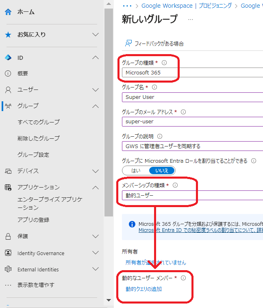
Task: Click the blue information icon in the notice banner
Action: (x=132, y=224)
